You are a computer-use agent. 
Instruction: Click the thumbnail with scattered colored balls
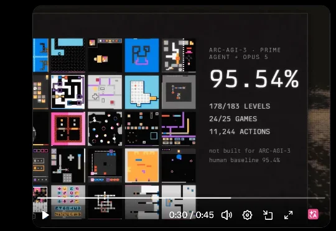coord(105,129)
